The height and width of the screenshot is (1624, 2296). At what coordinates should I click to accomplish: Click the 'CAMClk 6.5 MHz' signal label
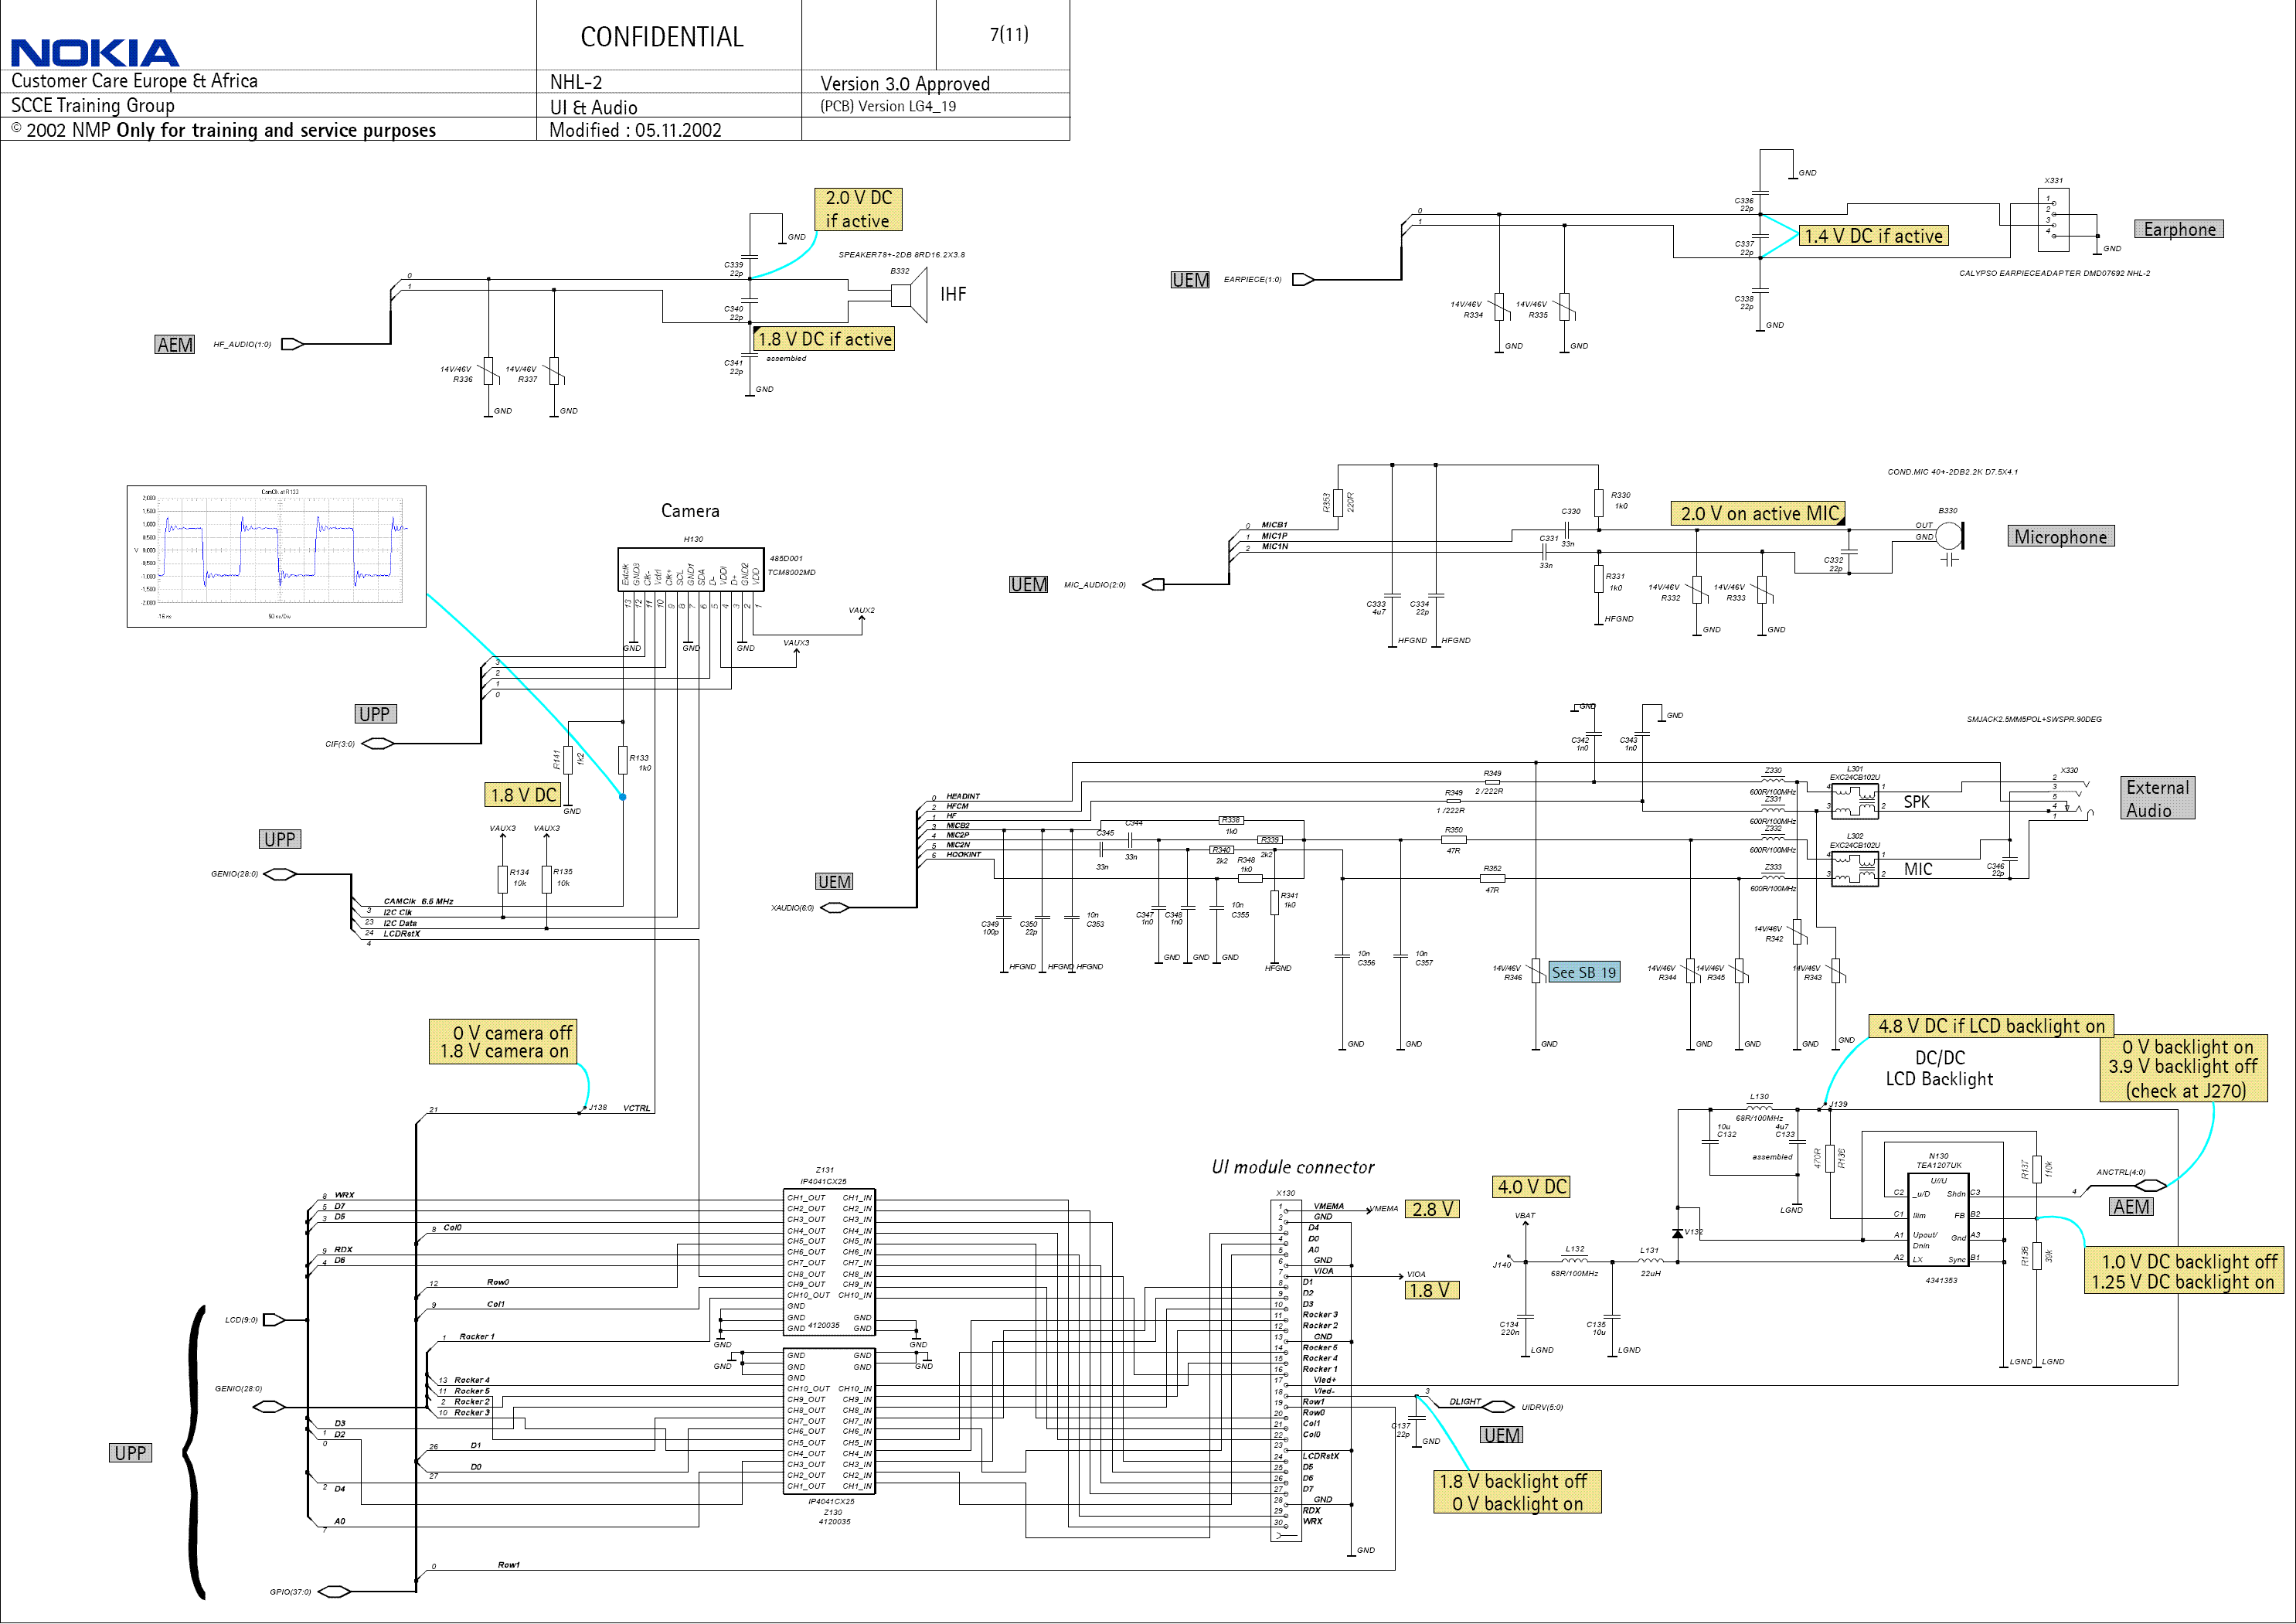tap(418, 901)
